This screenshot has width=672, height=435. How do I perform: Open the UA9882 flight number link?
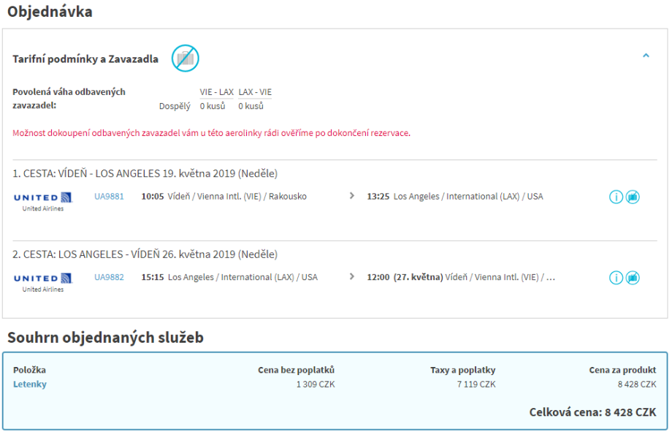tap(109, 278)
